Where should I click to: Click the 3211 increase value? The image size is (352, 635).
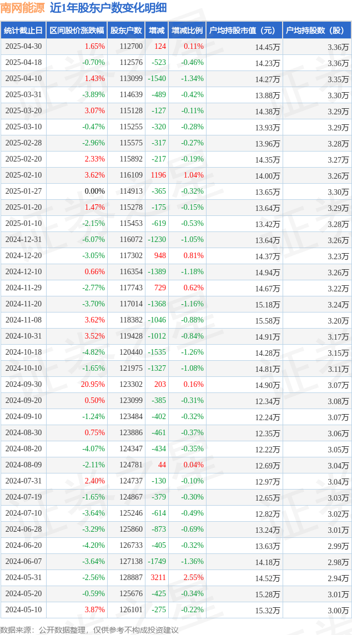tap(159, 577)
